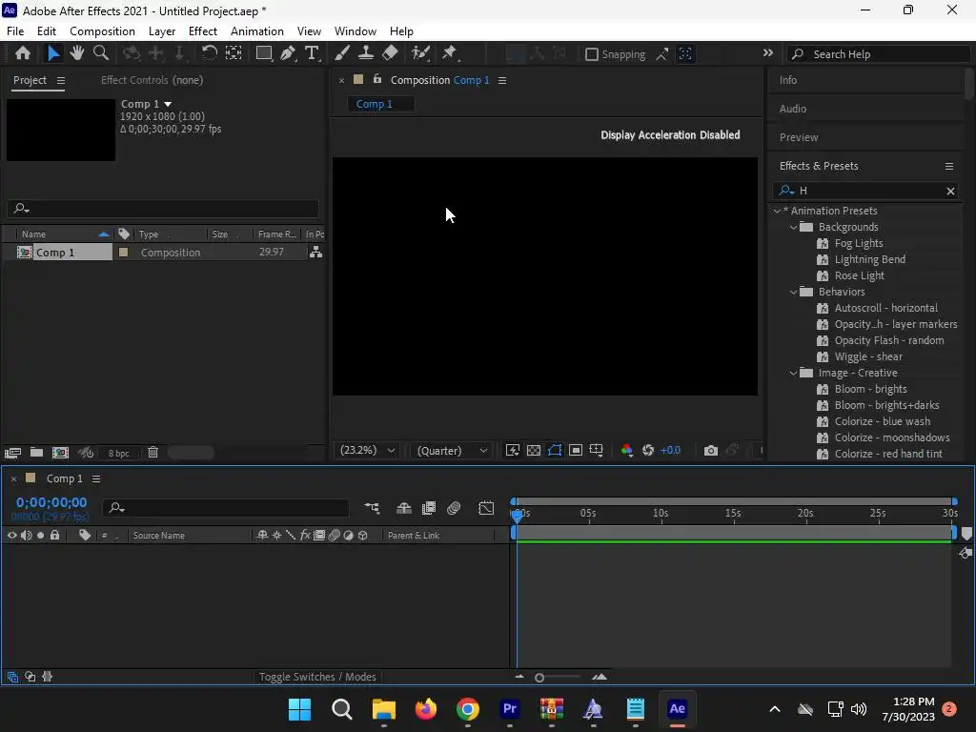Select the Zoom magnifier tool

(x=100, y=53)
